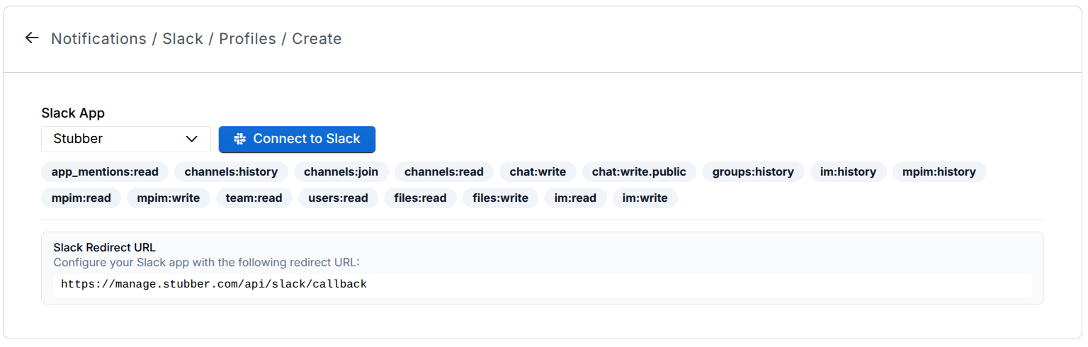
Task: Select the files:write scope chip
Action: [500, 198]
